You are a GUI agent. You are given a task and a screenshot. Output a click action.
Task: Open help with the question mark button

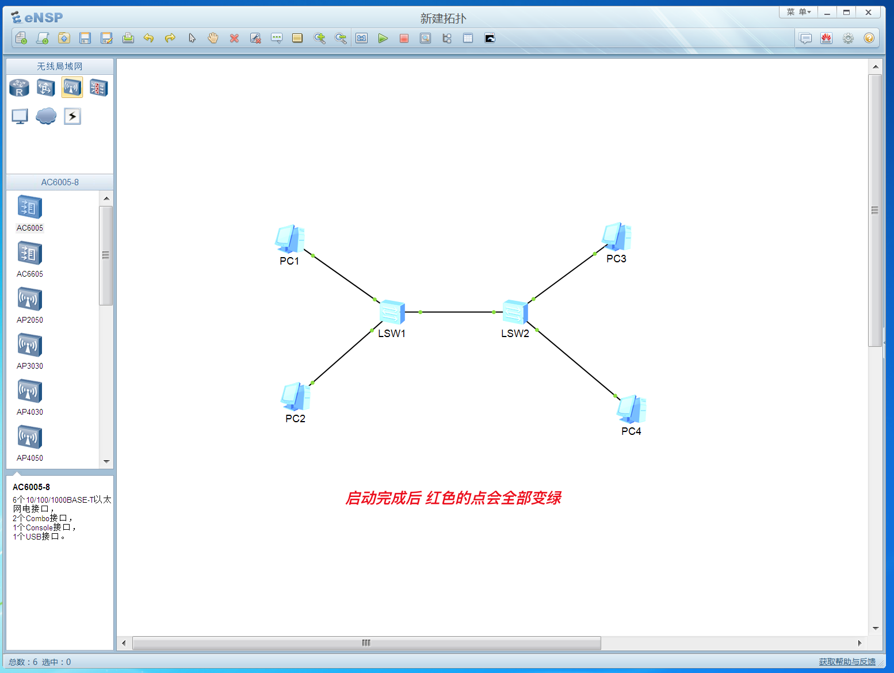(869, 38)
